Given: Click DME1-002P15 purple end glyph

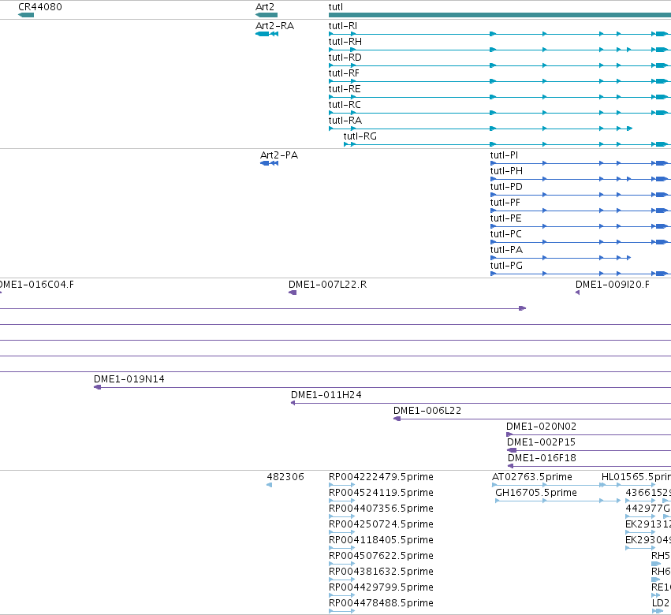Looking at the screenshot, I should point(512,450).
